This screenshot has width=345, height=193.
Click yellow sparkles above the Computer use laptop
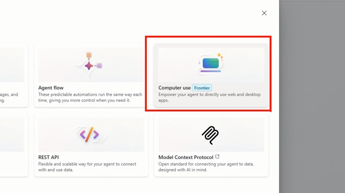click(x=220, y=56)
